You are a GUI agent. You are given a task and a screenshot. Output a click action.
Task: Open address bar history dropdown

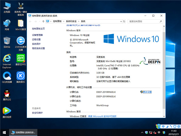pos(121,22)
